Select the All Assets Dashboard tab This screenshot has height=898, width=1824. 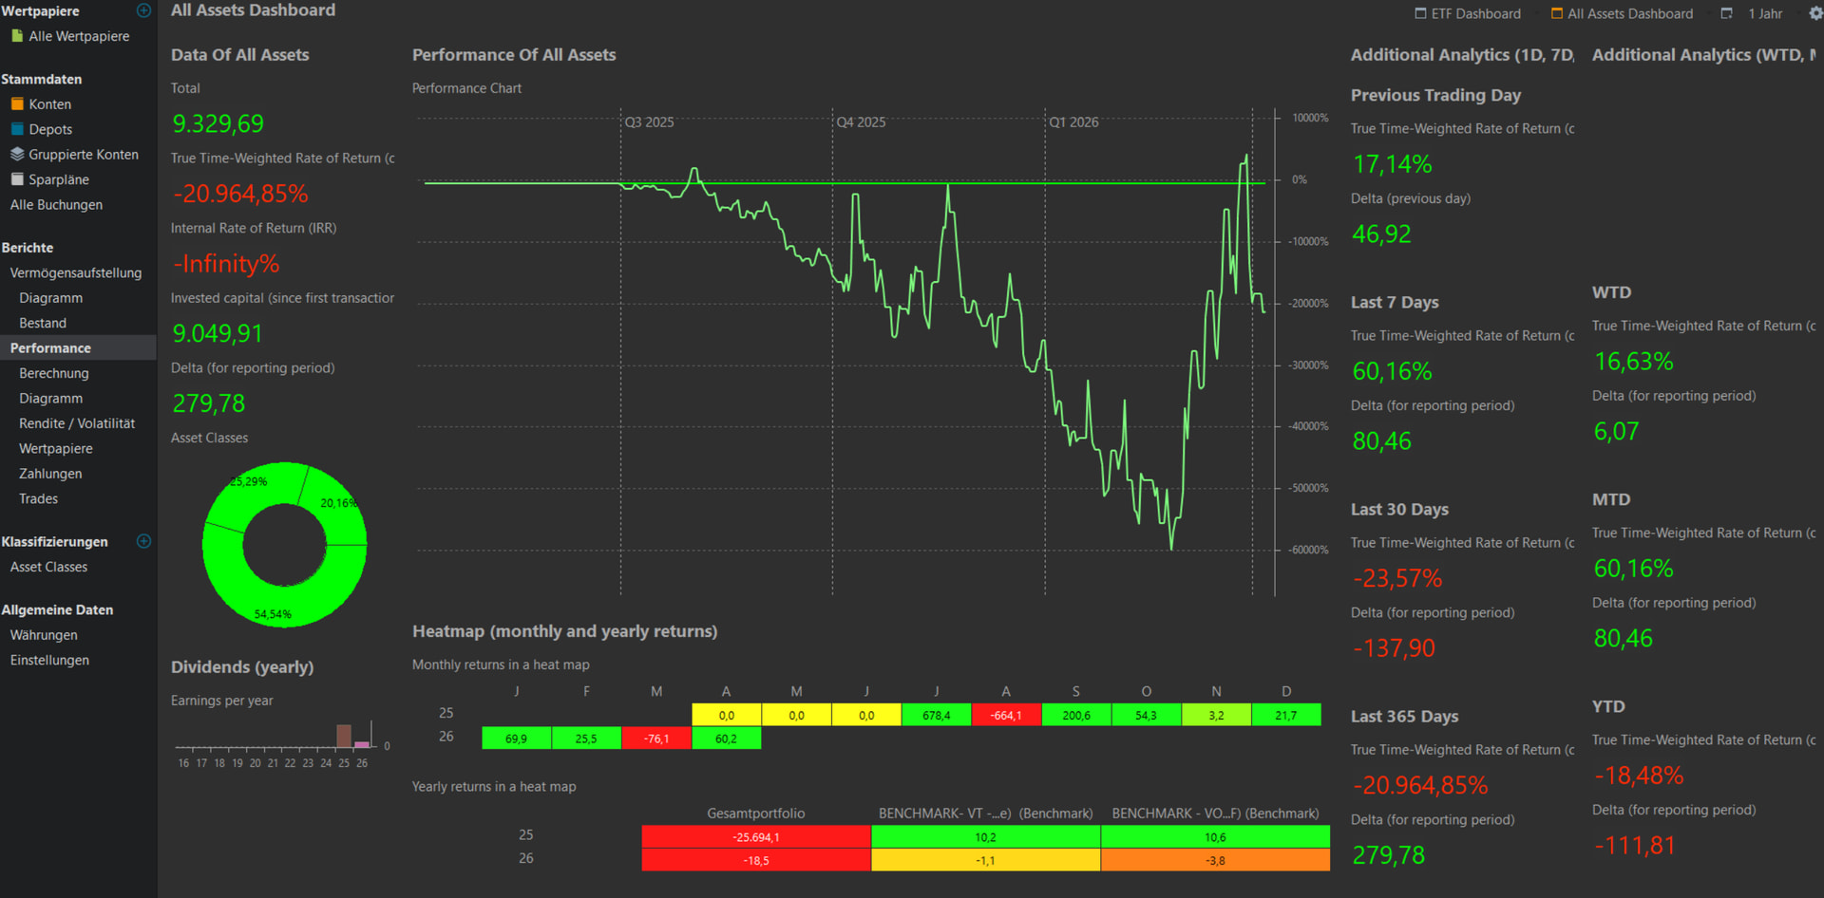click(x=1622, y=13)
